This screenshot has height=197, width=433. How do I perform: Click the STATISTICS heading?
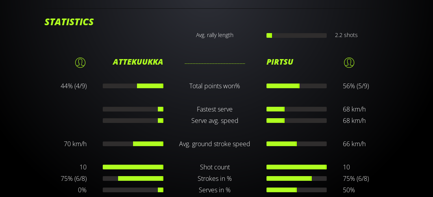(69, 22)
